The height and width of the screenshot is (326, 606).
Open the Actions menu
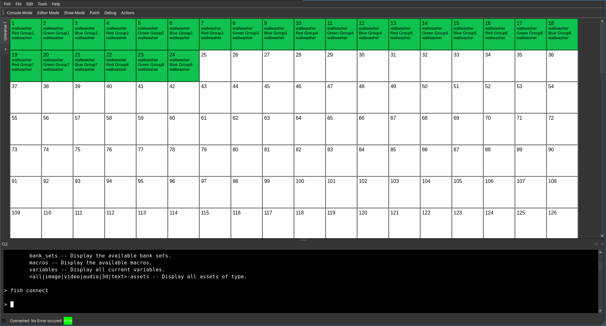[x=128, y=13]
